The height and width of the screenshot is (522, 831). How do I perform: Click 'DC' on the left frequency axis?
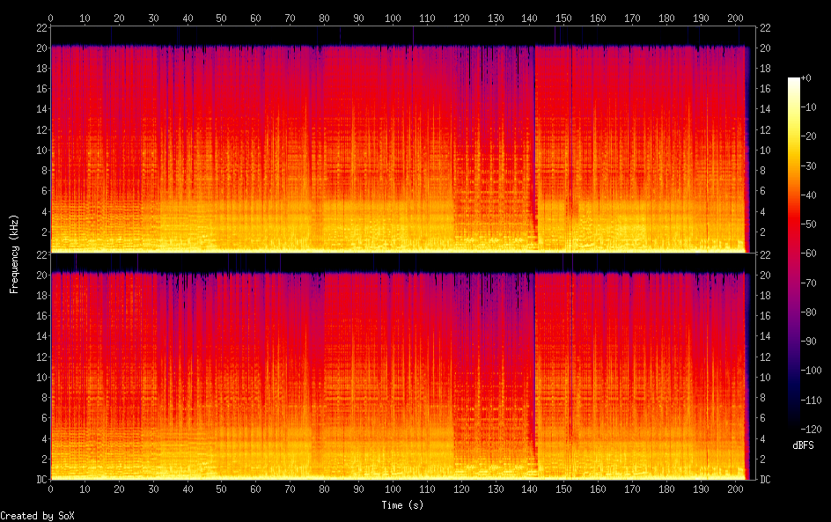[x=42, y=479]
